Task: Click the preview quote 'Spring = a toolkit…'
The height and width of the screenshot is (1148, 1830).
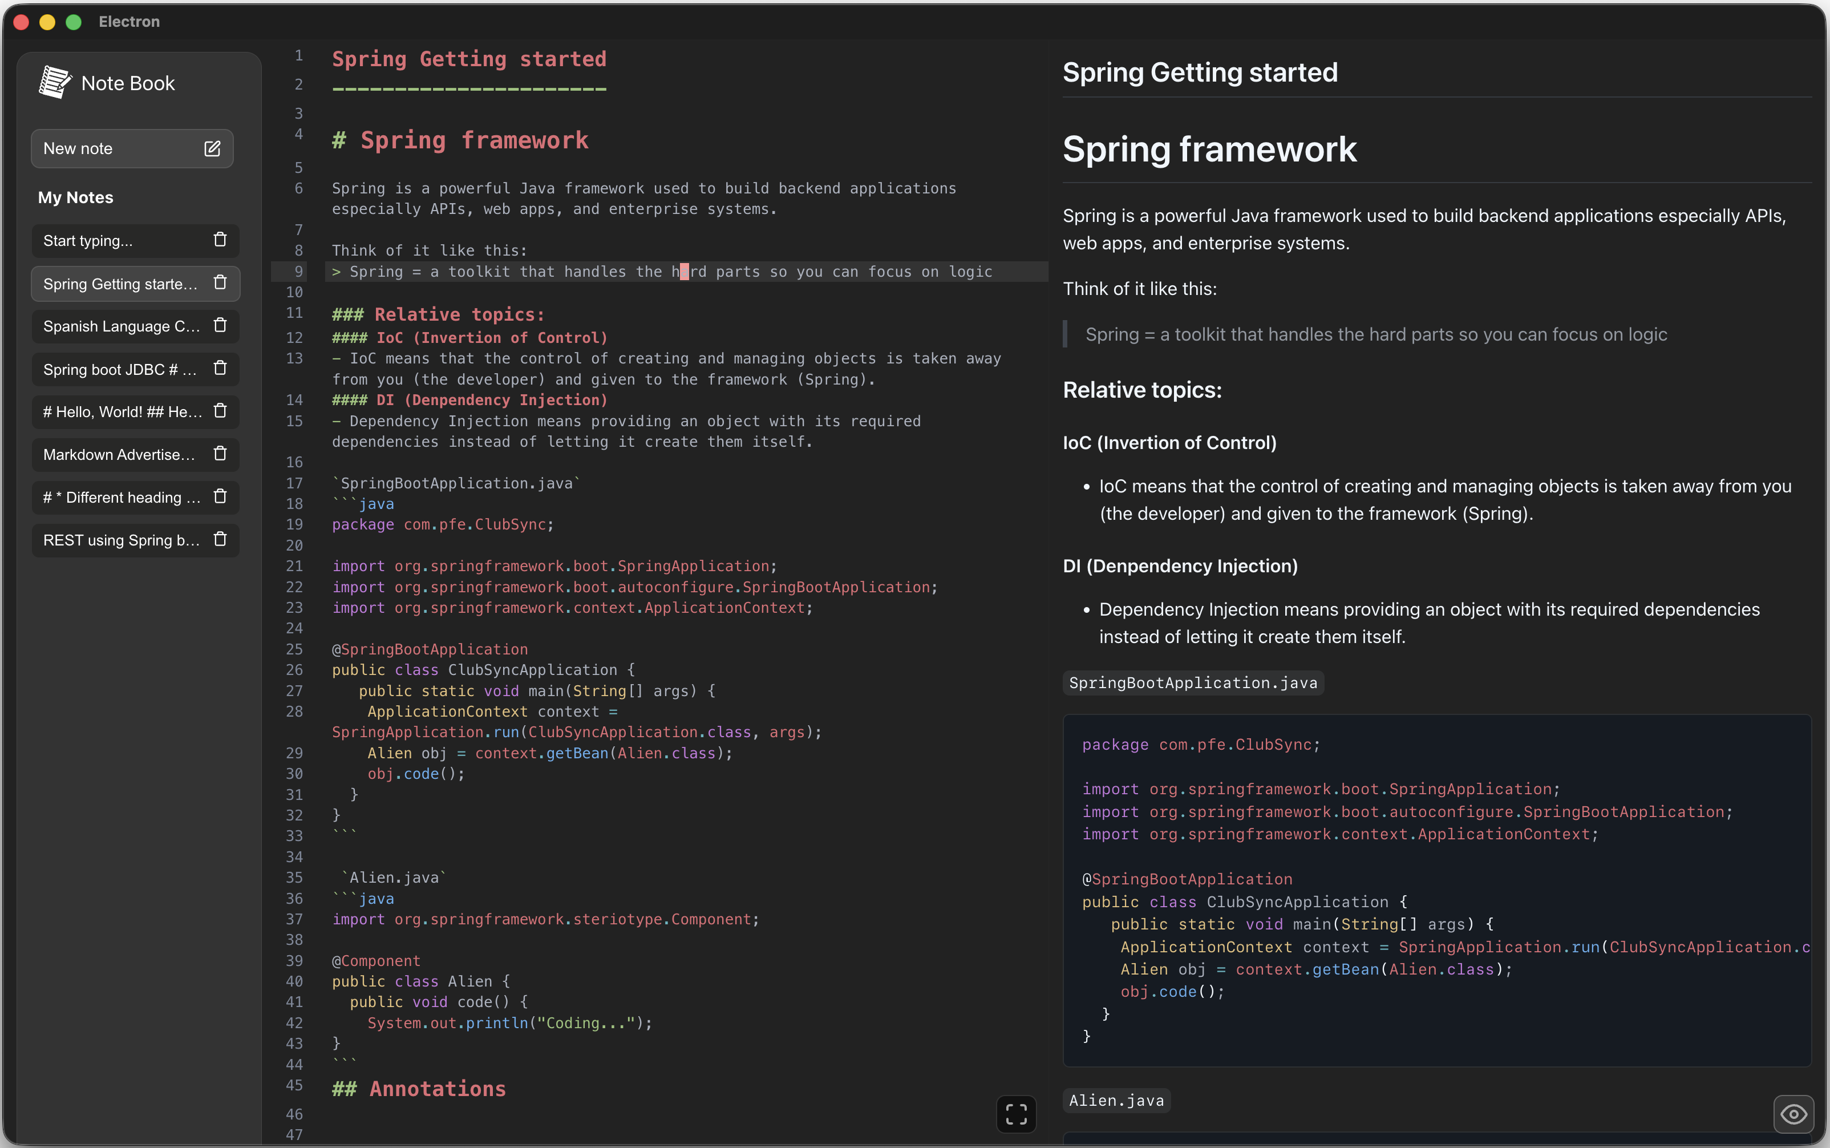Action: coord(1376,334)
